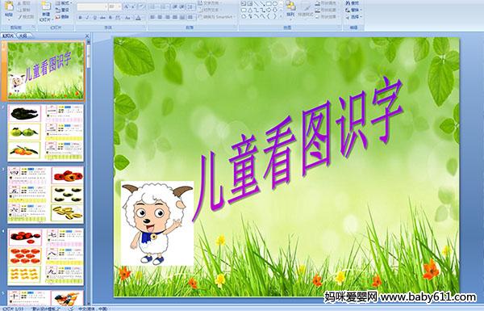
Task: Click the clear formatting icon
Action: point(141,6)
